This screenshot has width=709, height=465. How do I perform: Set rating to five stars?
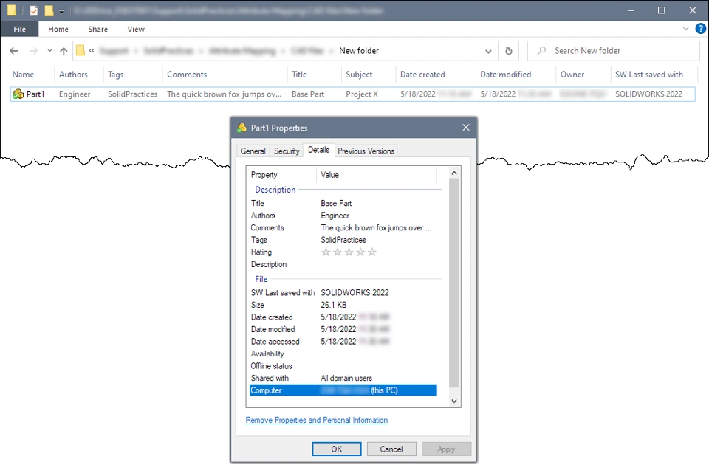tap(371, 252)
